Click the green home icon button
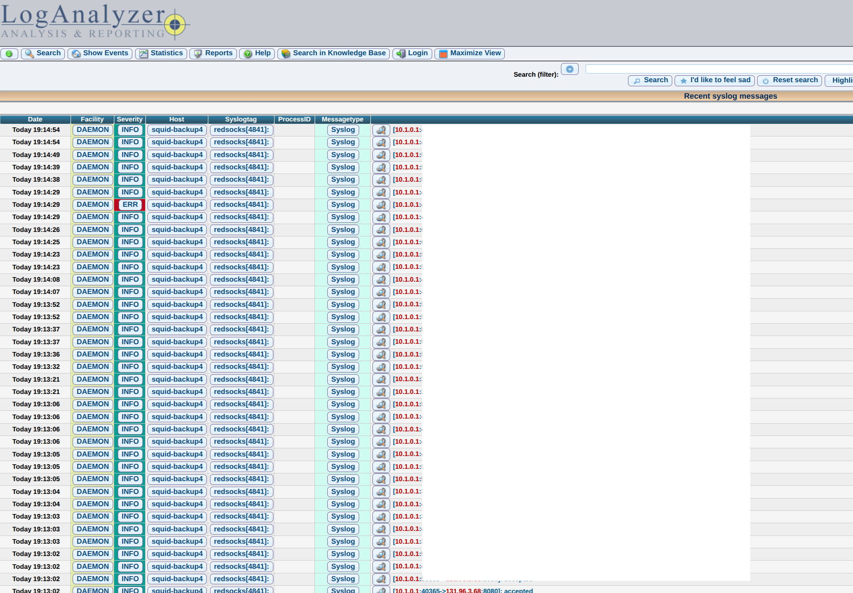Viewport: 853px width, 593px height. coord(9,54)
